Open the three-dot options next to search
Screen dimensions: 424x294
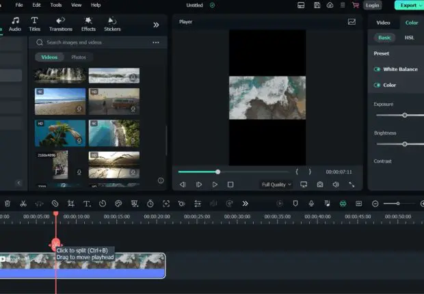coord(156,42)
